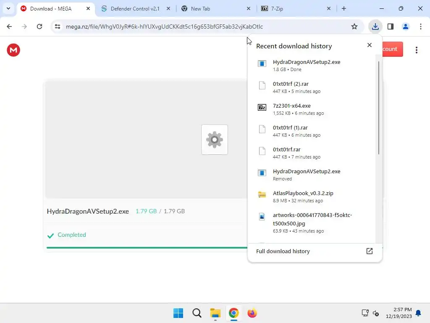430x323 pixels.
Task: Click HydraDragonAVSetup2.exe filename on MEGA page
Action: 88,211
